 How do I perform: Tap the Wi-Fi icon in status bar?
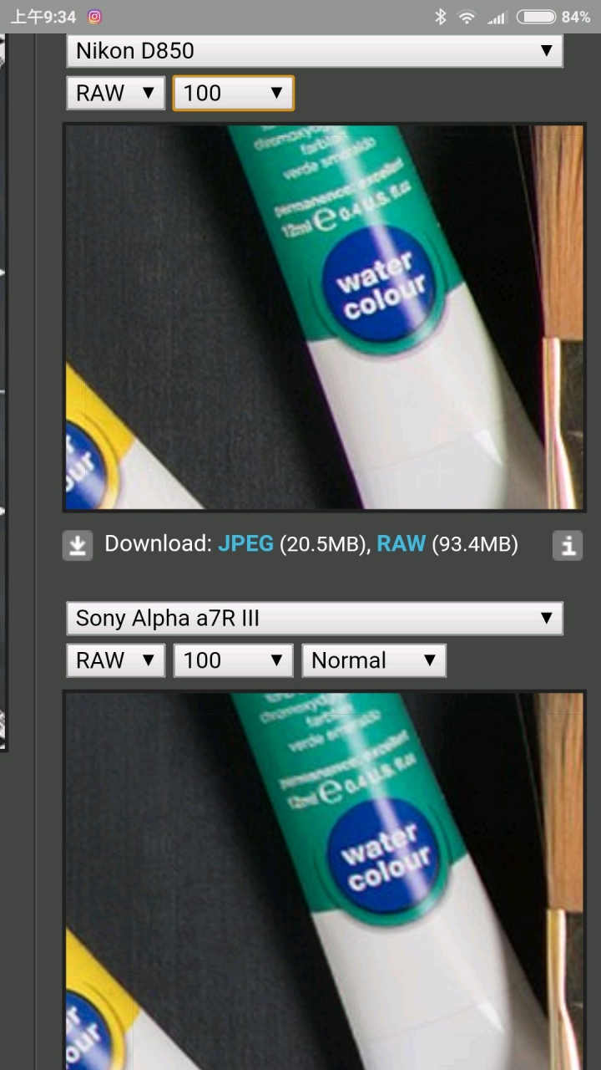coord(467,17)
